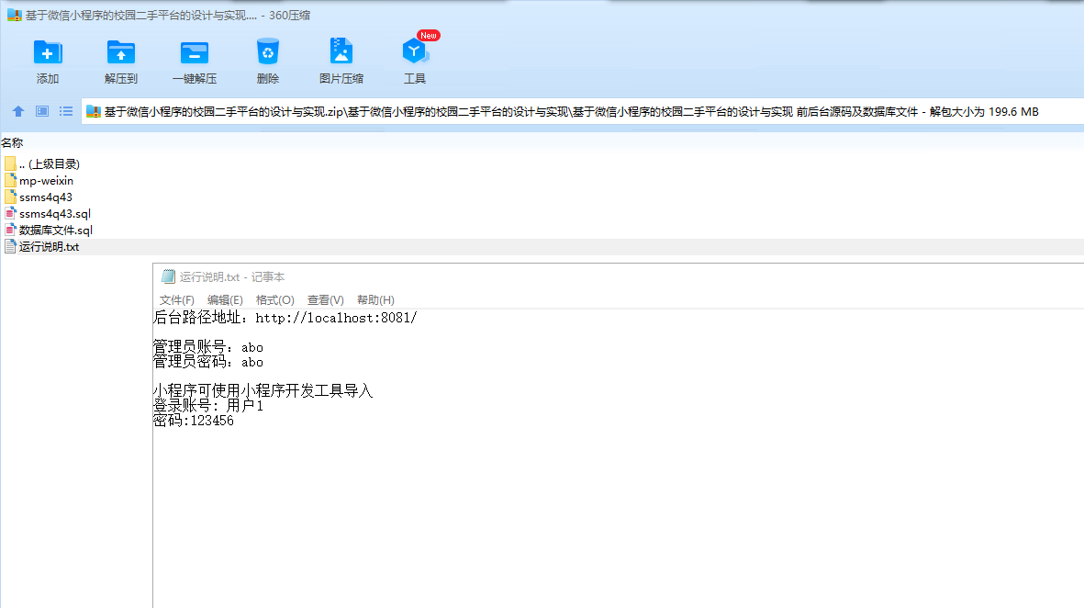Click the 360压缩 app icon in title bar

15,15
